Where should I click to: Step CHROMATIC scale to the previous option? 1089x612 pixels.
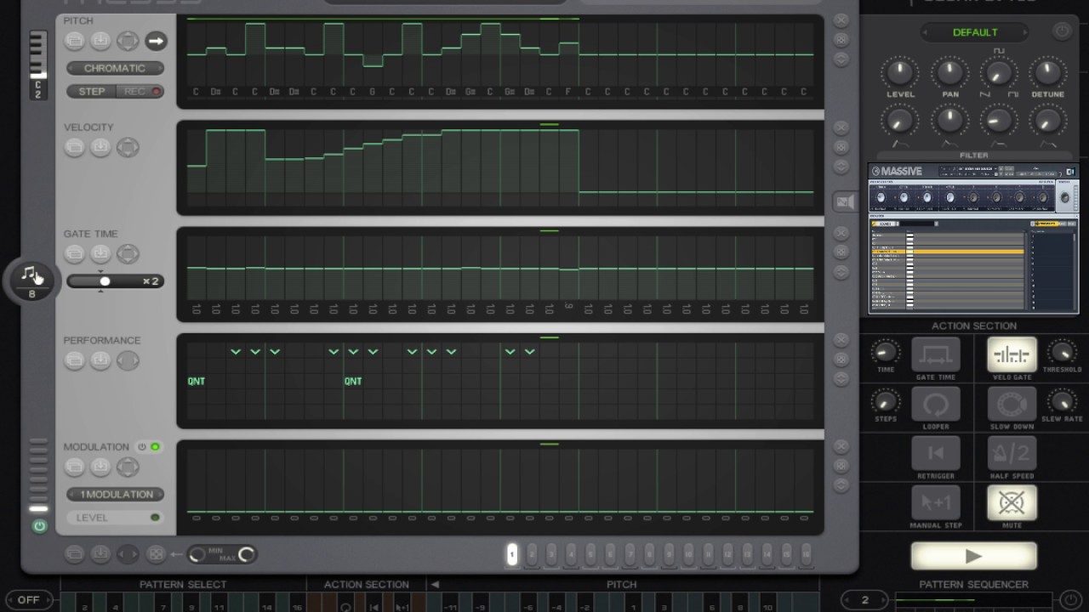click(71, 68)
